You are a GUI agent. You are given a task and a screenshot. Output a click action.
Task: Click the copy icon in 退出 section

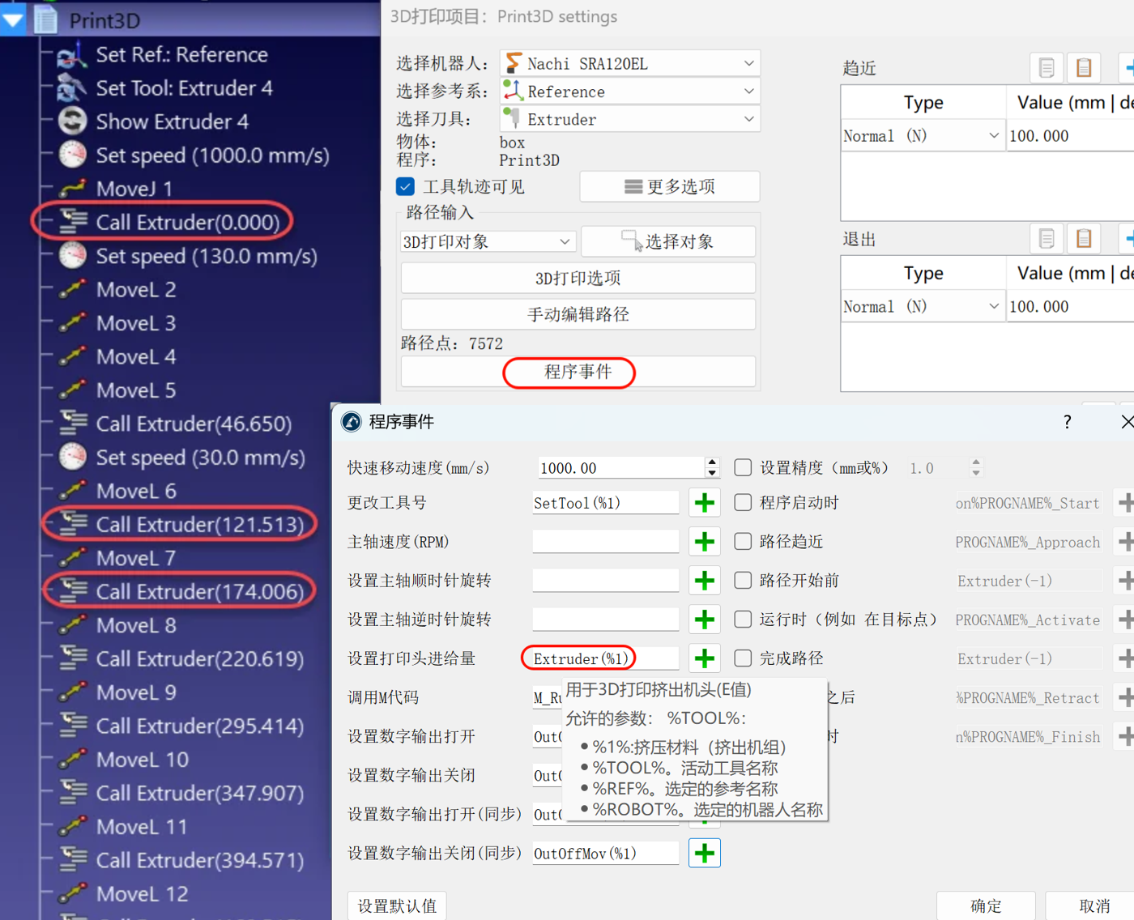click(x=1046, y=239)
